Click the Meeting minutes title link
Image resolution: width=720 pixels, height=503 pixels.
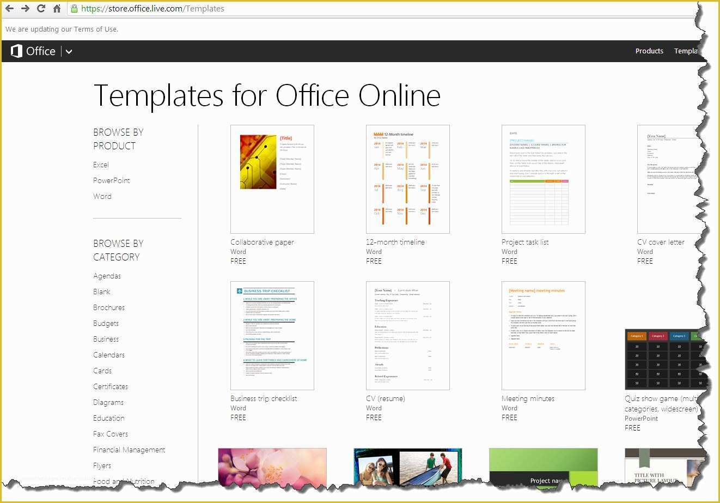click(528, 398)
